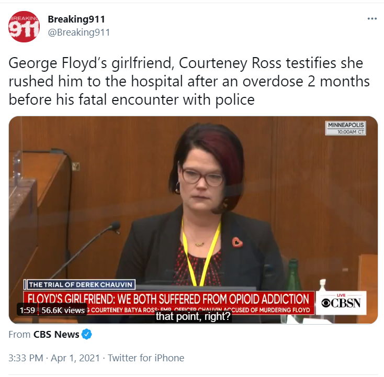Click "The Trial of Derek Chauvin" banner
384x377 pixels.
pos(80,285)
